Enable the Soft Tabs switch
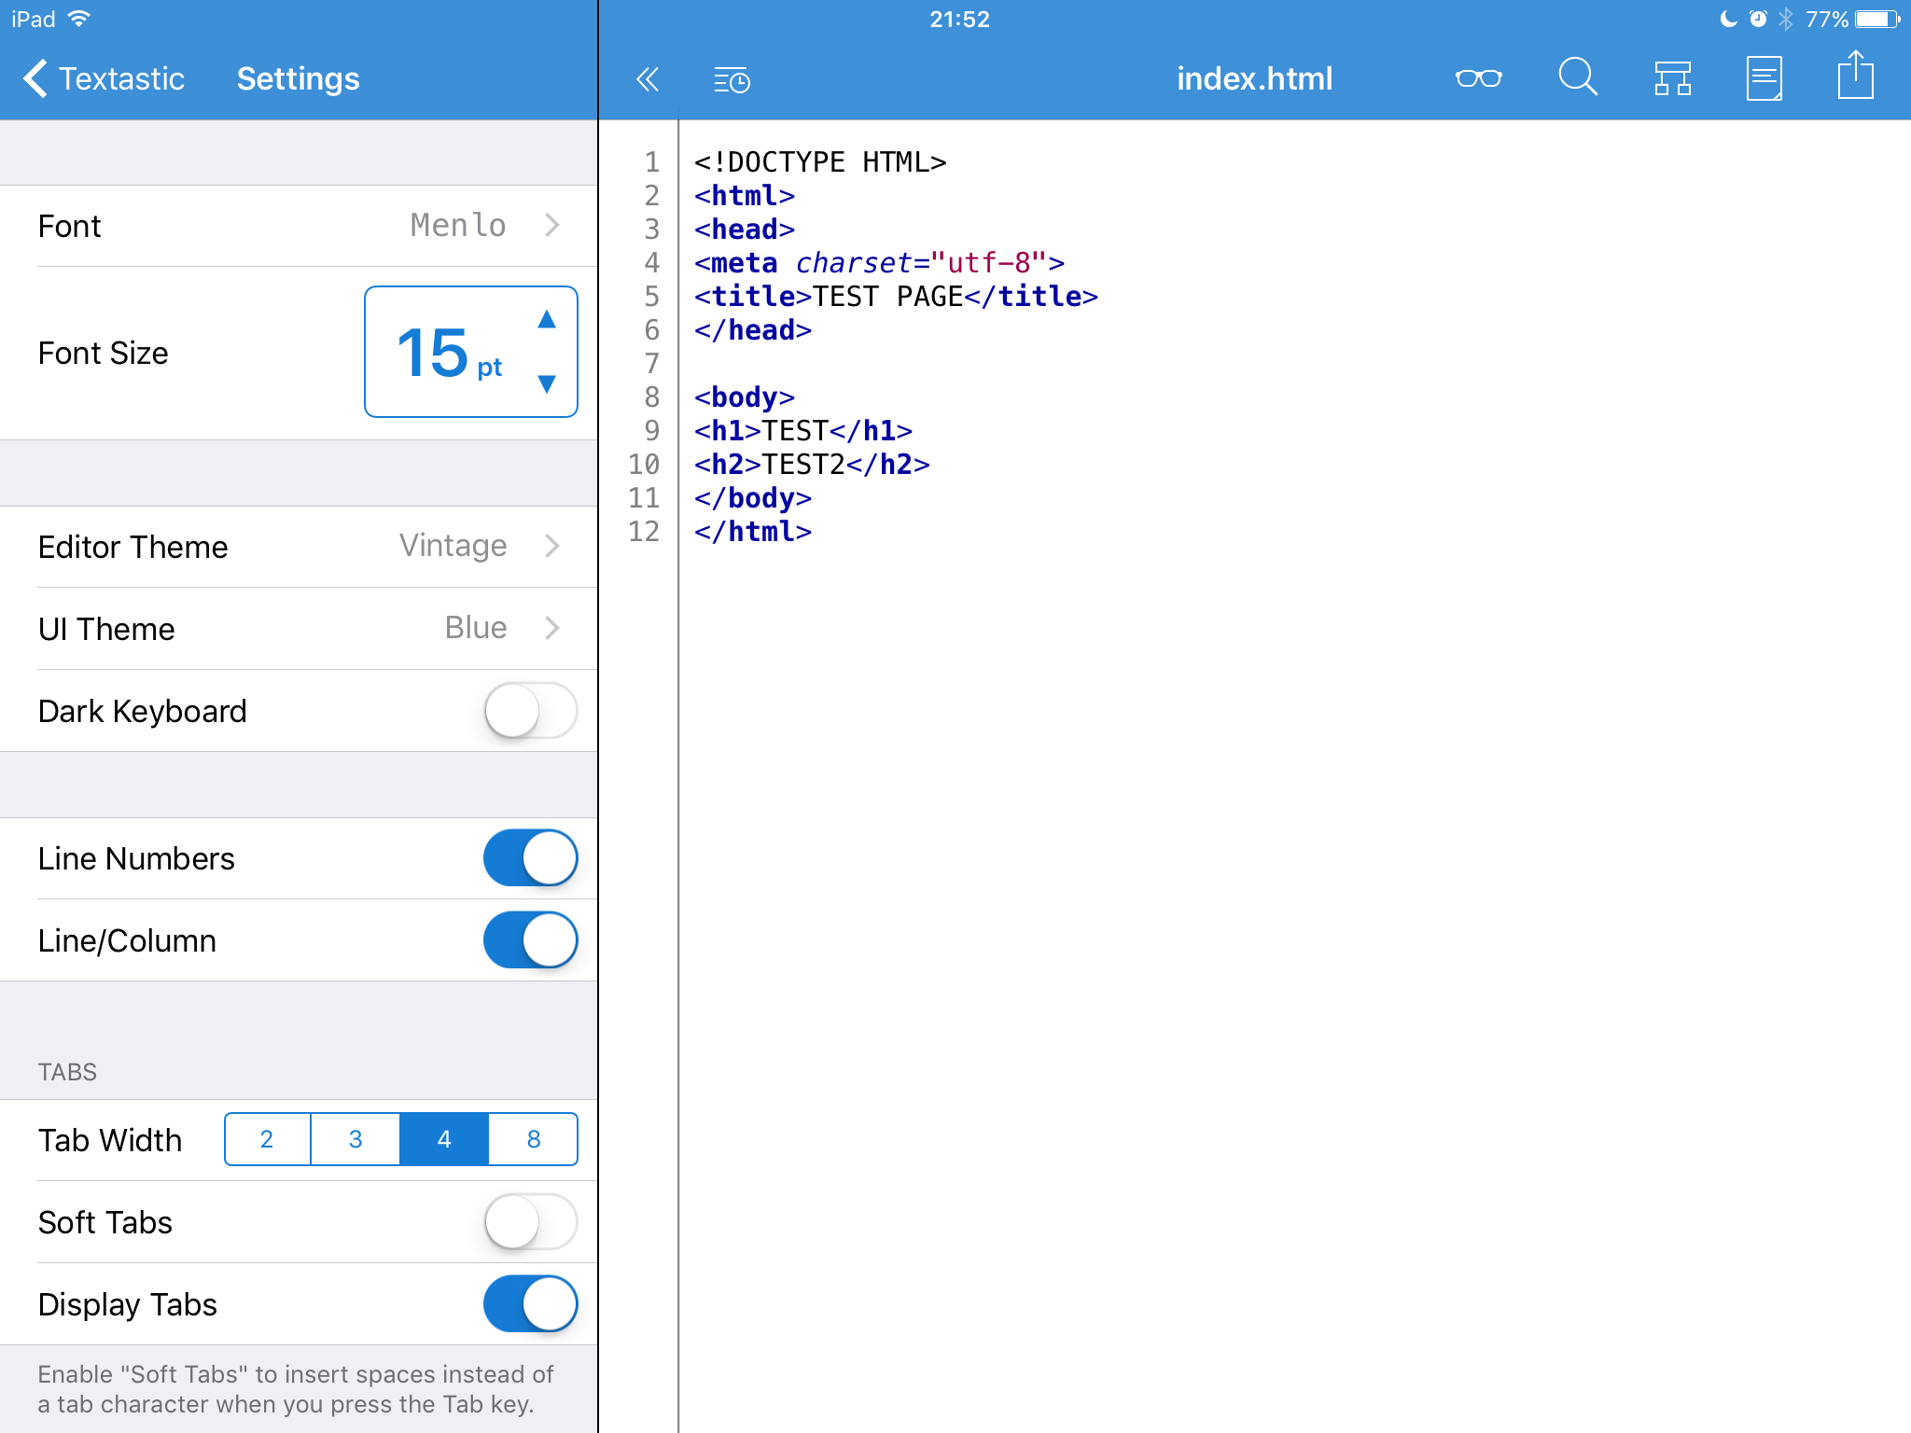 pyautogui.click(x=530, y=1222)
